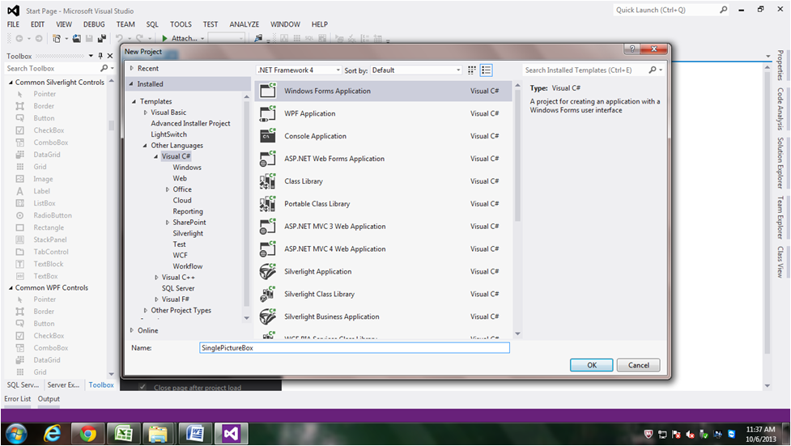Open Google Chrome from the taskbar

[87, 433]
